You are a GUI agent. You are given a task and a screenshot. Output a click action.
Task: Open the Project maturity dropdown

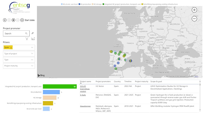click(32, 66)
